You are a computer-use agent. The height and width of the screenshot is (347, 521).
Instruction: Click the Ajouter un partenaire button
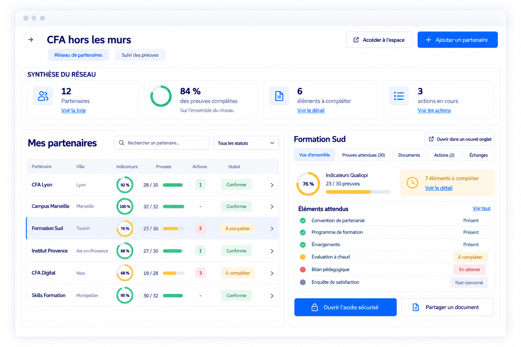tap(458, 40)
